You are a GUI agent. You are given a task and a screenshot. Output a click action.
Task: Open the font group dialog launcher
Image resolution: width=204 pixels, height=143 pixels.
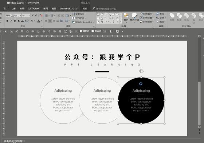42,27
